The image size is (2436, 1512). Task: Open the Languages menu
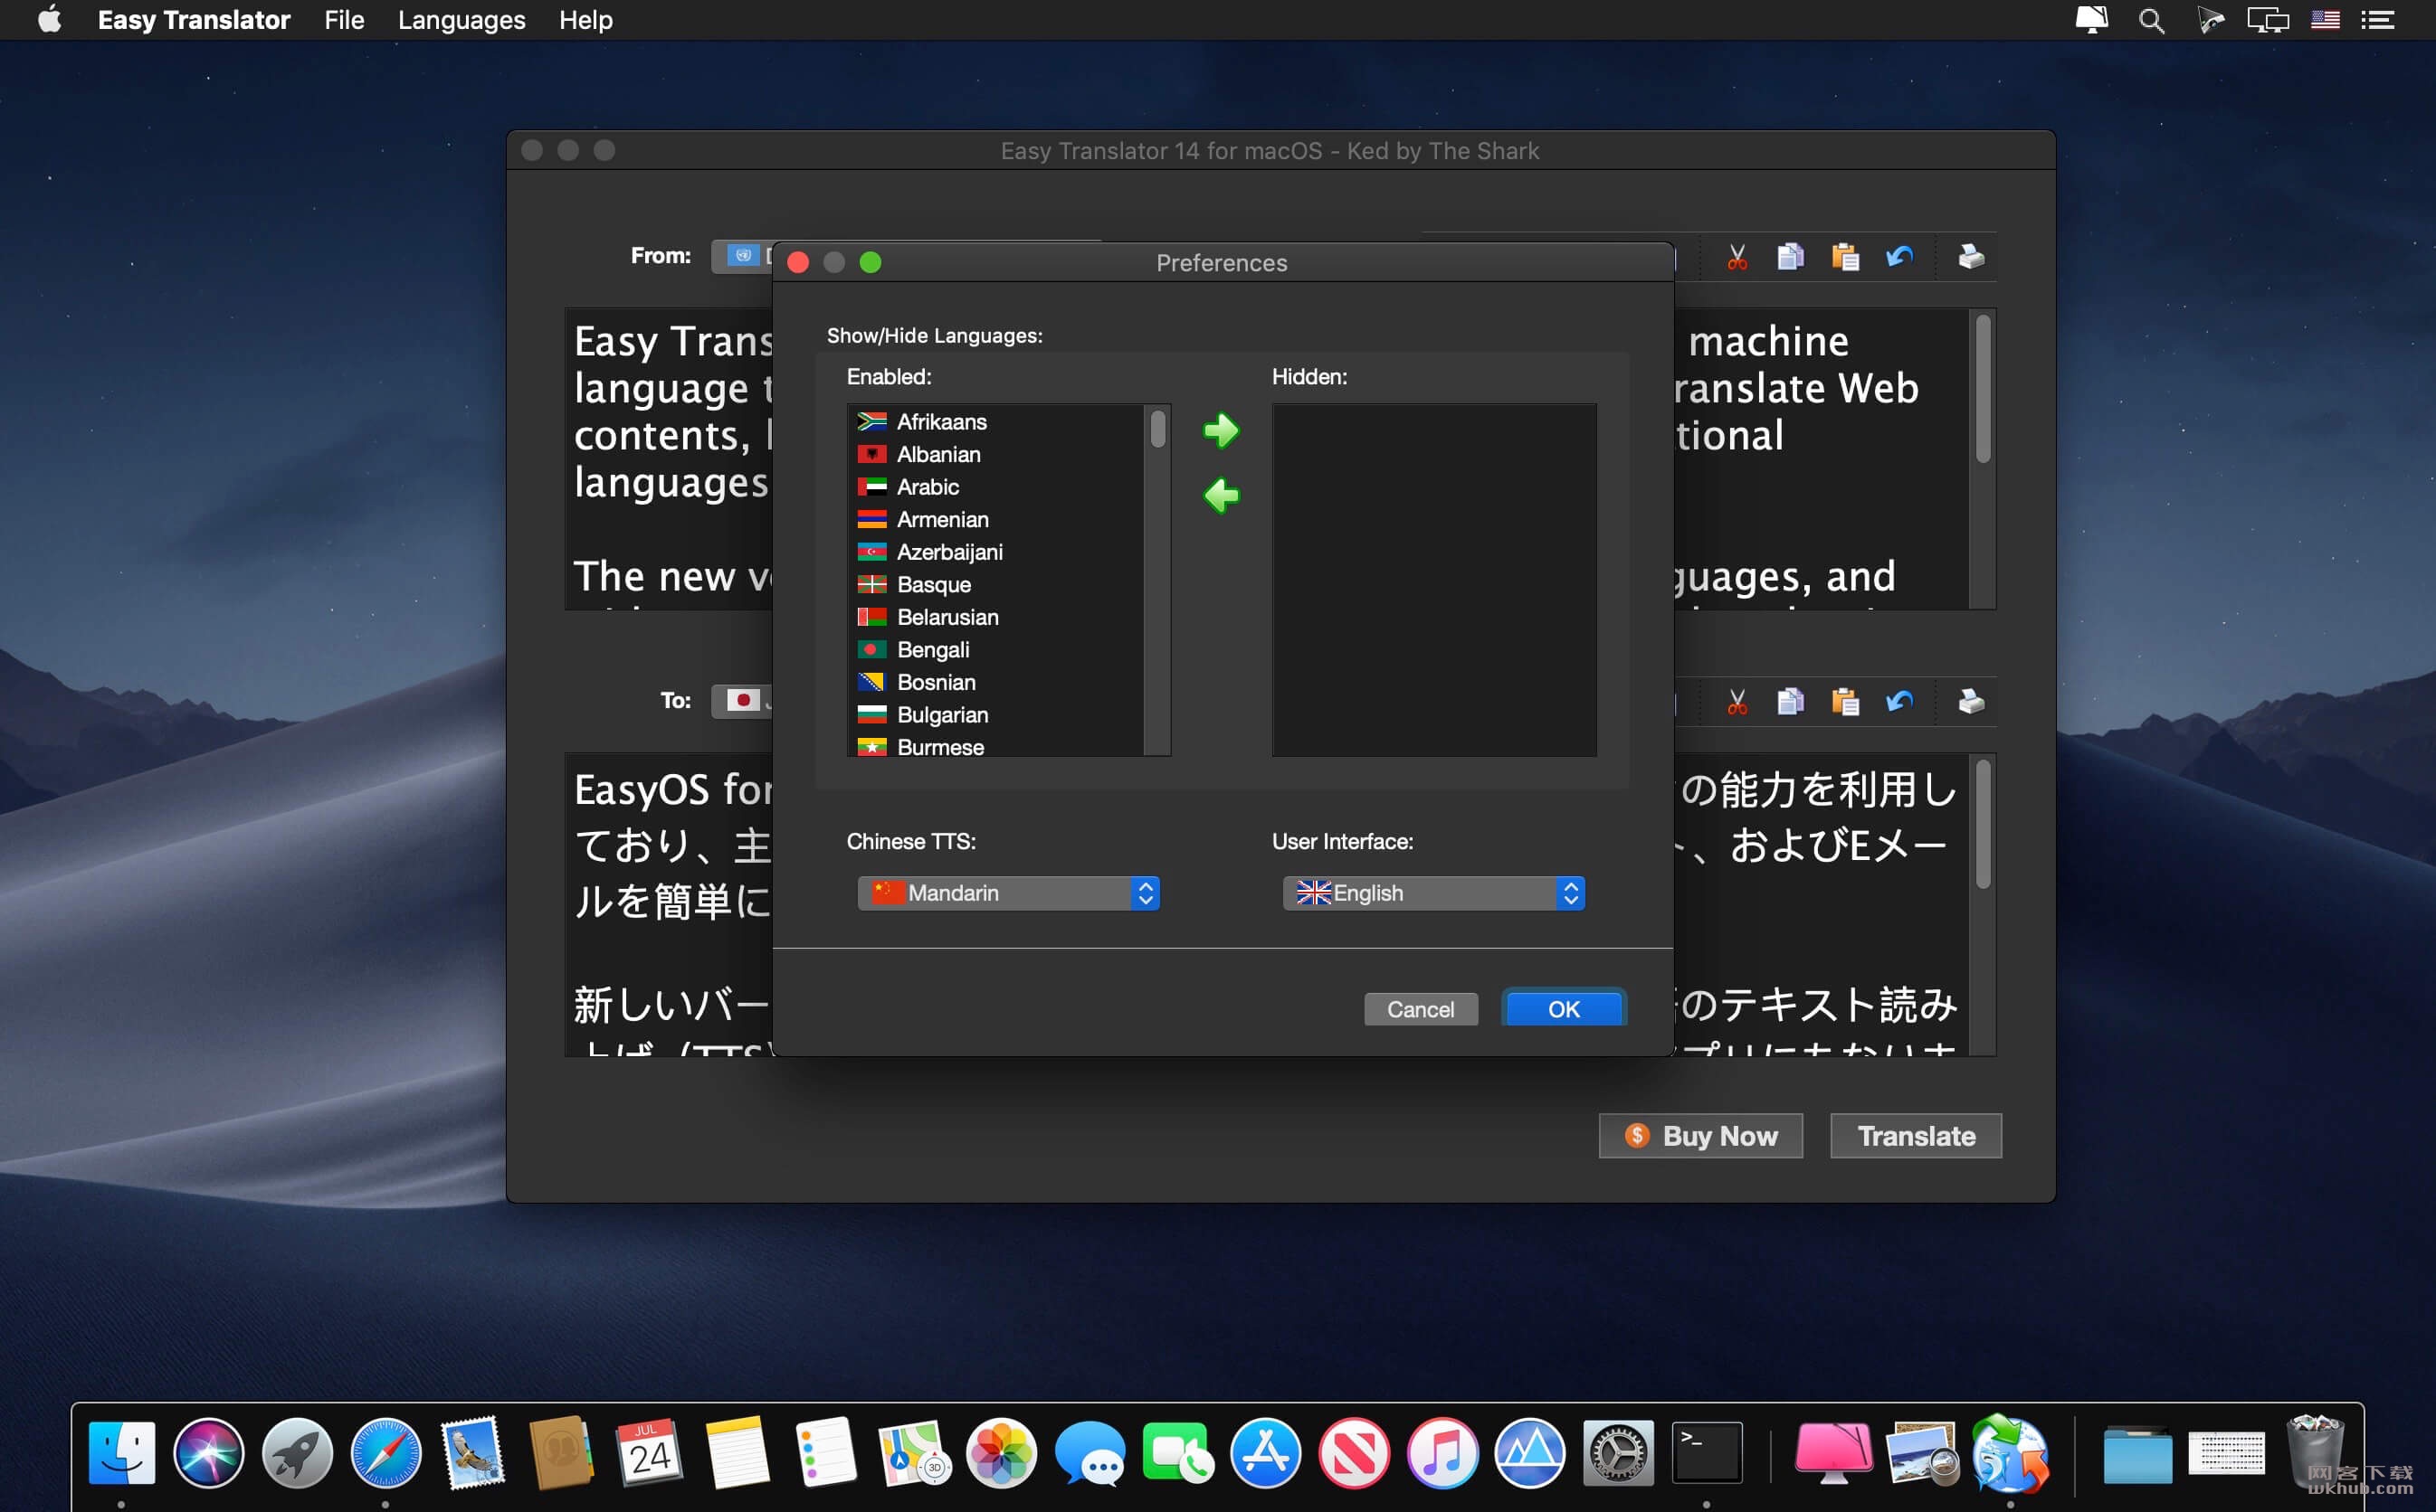(462, 20)
